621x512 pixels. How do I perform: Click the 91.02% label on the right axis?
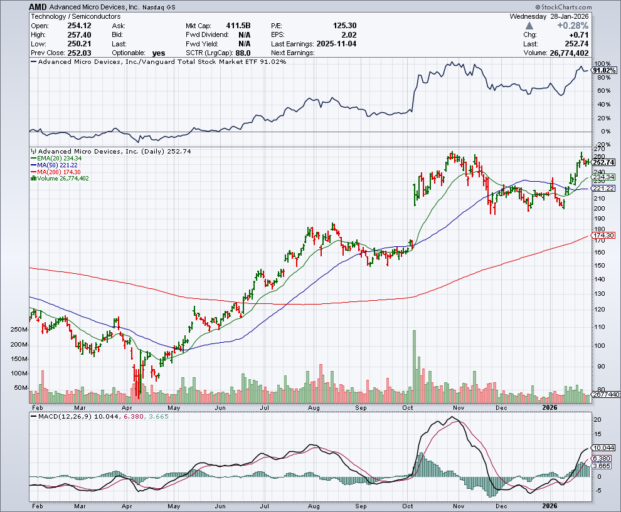(x=604, y=70)
